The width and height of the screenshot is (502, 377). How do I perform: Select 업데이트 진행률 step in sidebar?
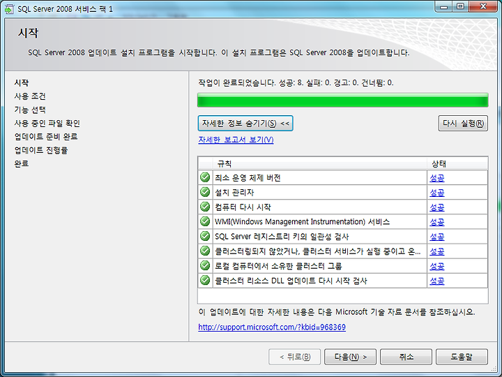click(x=41, y=150)
